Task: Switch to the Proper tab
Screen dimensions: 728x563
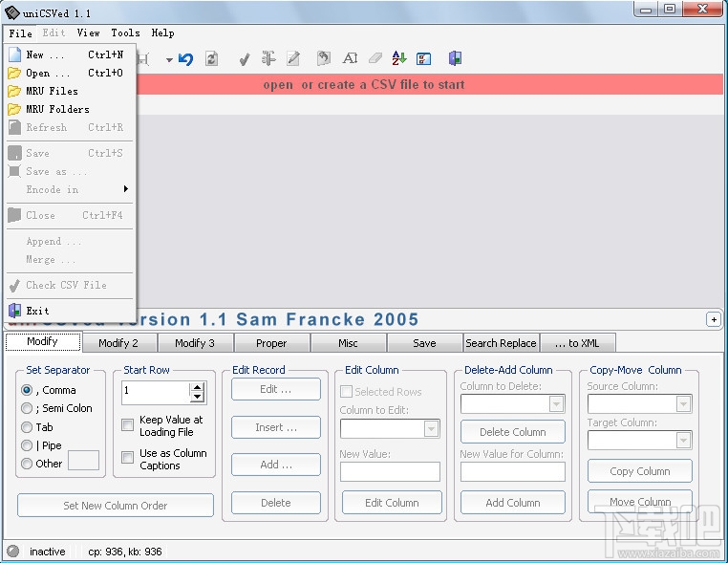Action: [271, 343]
